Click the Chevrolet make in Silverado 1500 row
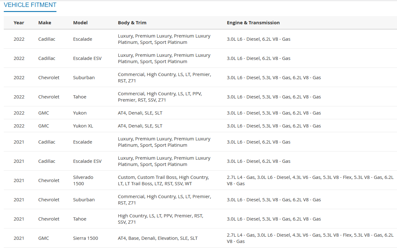The height and width of the screenshot is (248, 397). click(49, 180)
